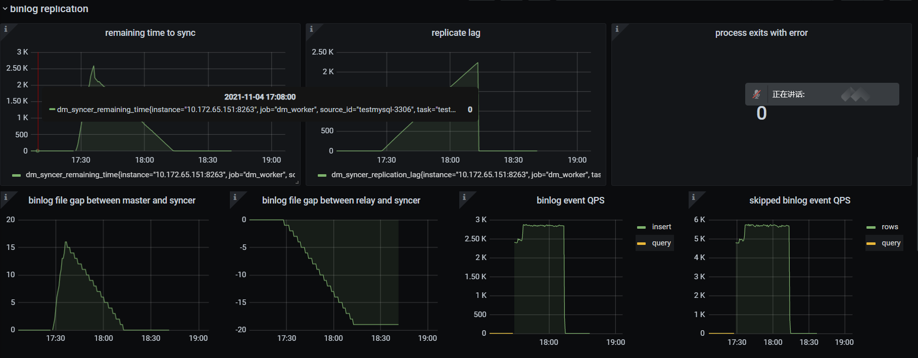Toggle rows series in skipped binlog event legend

[x=890, y=227]
